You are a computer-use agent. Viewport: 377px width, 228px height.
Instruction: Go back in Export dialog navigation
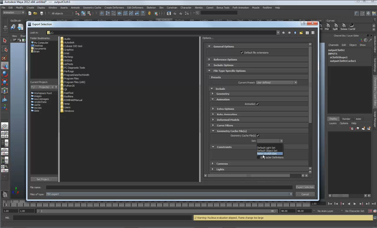tap(284, 33)
